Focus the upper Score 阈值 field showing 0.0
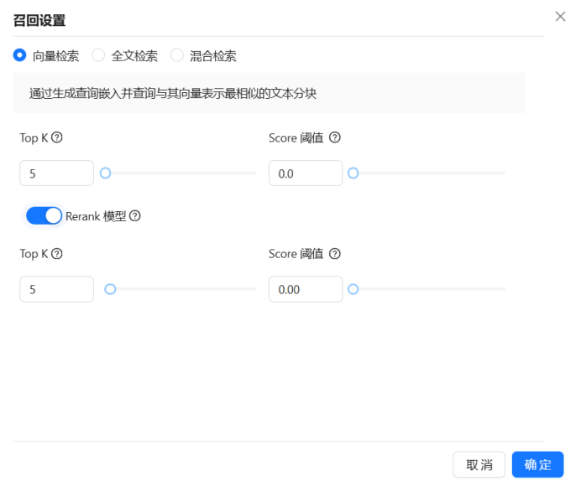Viewport: 581px width, 481px height. [x=306, y=173]
